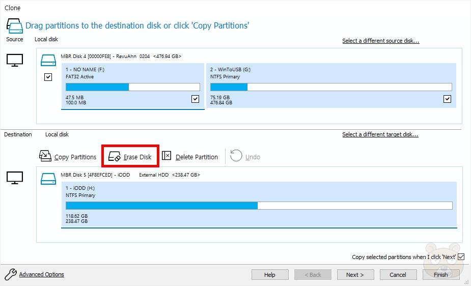Viewport: 471px width, 286px height.
Task: Click the Back button
Action: (x=313, y=275)
